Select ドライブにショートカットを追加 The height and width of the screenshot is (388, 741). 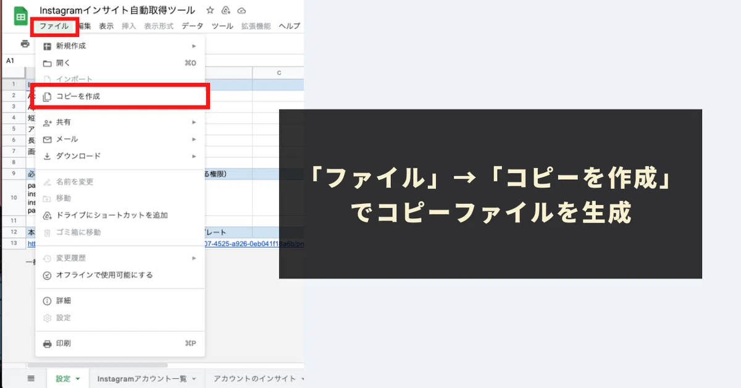click(120, 216)
